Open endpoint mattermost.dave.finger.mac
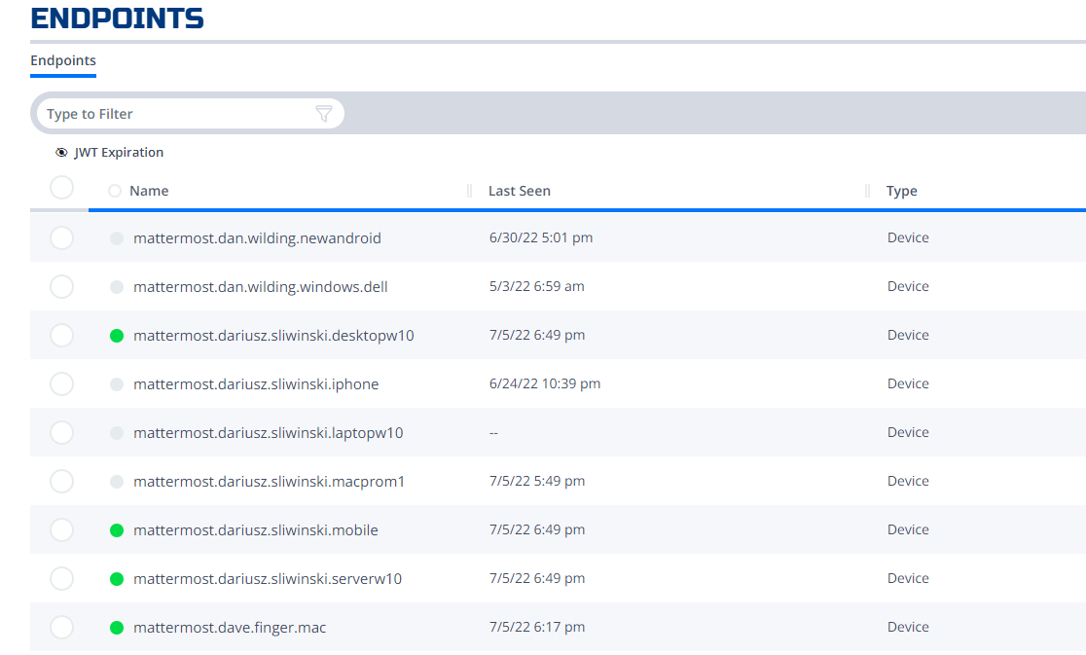Image resolution: width=1086 pixels, height=655 pixels. pyautogui.click(x=230, y=628)
